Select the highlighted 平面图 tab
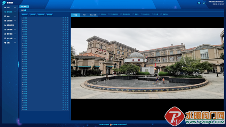The width and height of the screenshot is (226, 127). 75,15
